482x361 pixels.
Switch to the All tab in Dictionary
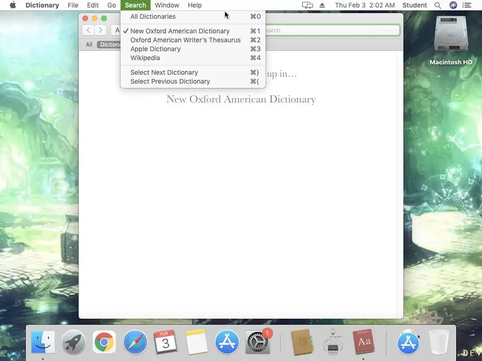point(89,45)
